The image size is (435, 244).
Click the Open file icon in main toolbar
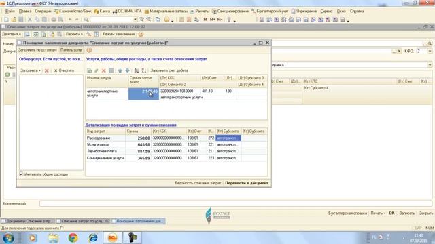click(14, 20)
